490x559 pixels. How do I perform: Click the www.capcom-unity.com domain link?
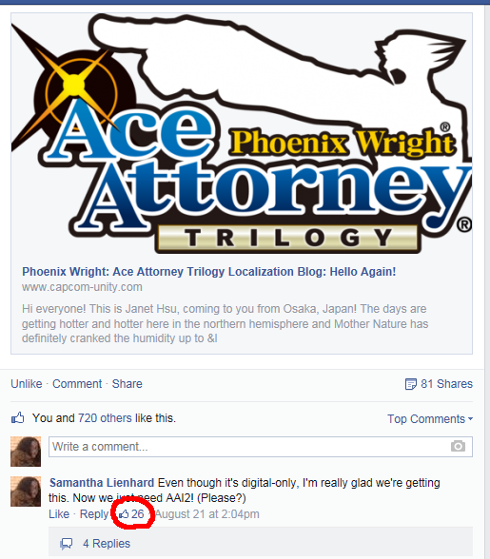82,287
